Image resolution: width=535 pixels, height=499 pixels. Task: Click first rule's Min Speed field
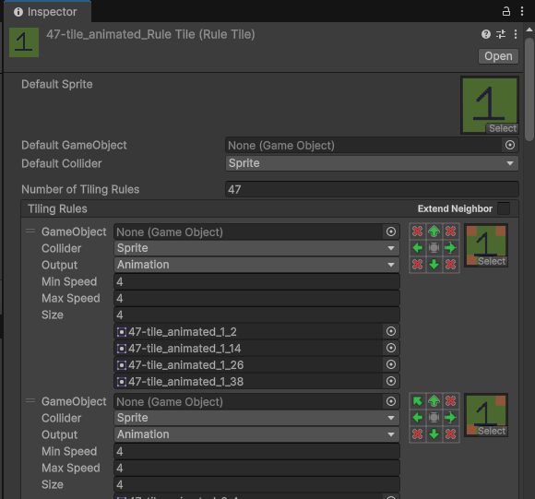256,281
